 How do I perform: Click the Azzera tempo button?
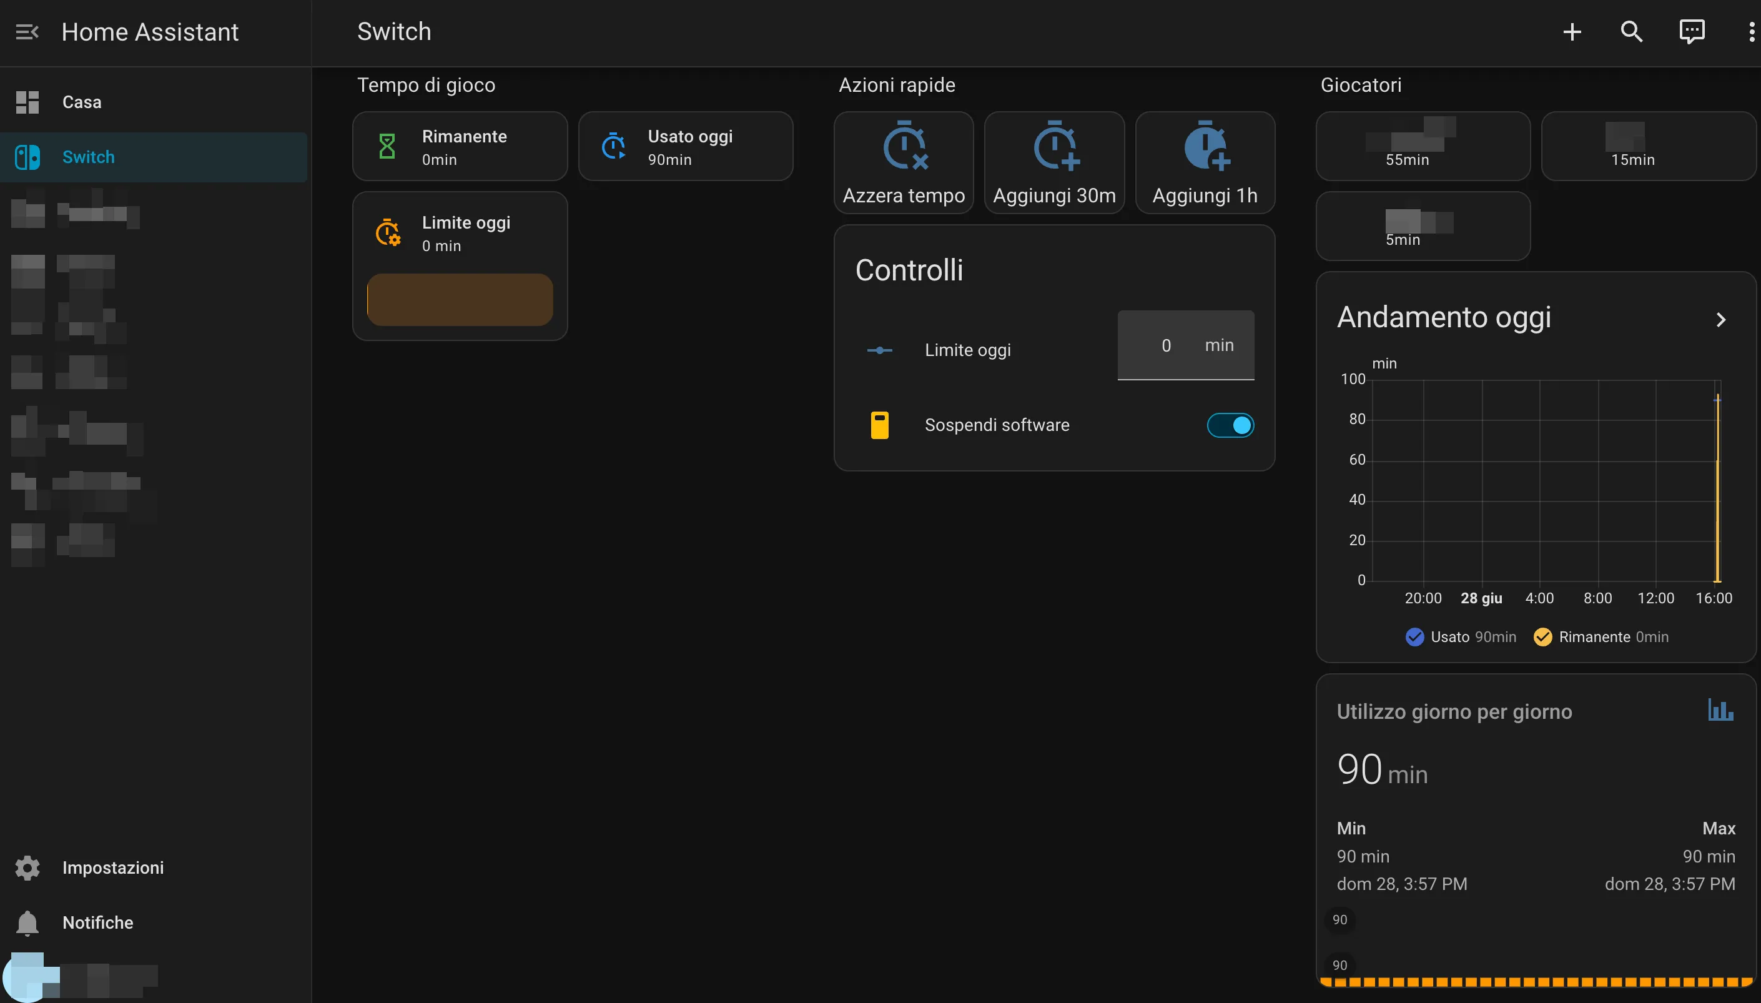(904, 162)
